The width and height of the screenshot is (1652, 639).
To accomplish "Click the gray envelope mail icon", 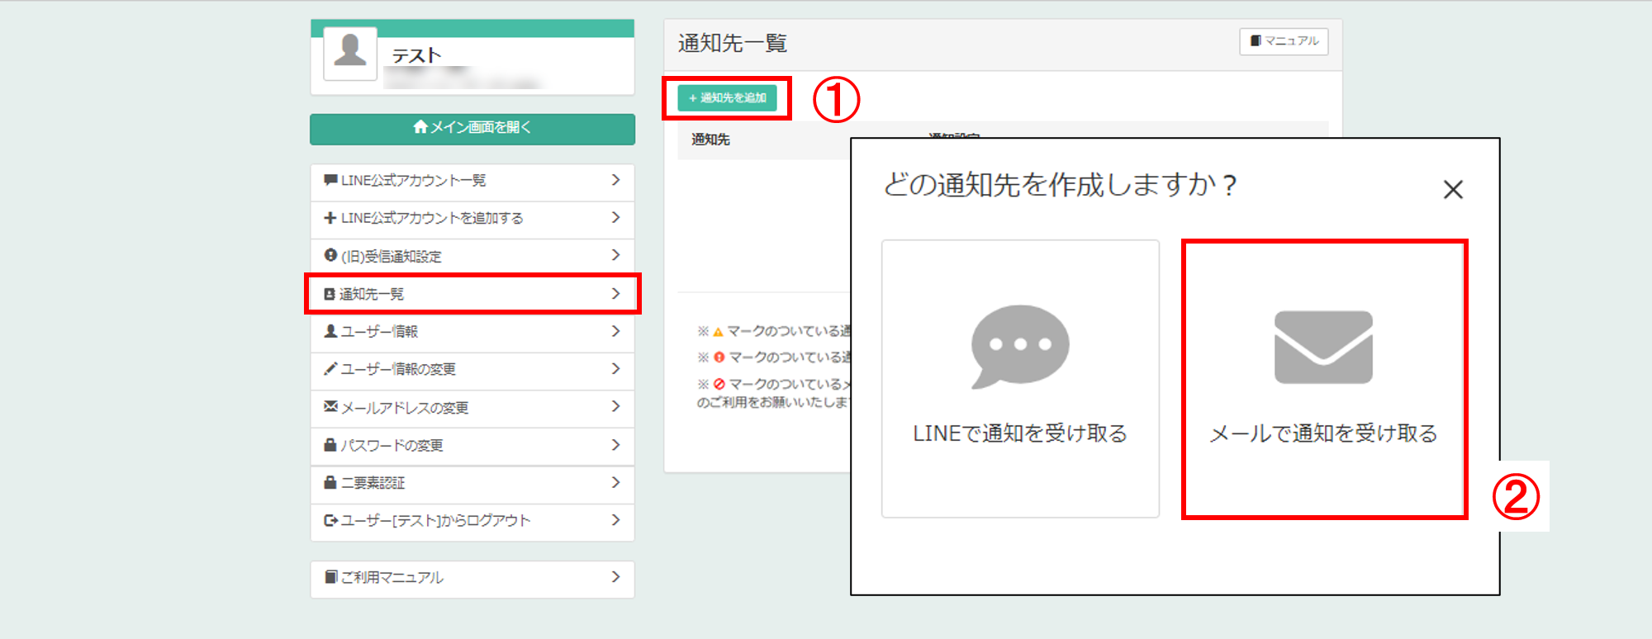I will pos(1323,347).
